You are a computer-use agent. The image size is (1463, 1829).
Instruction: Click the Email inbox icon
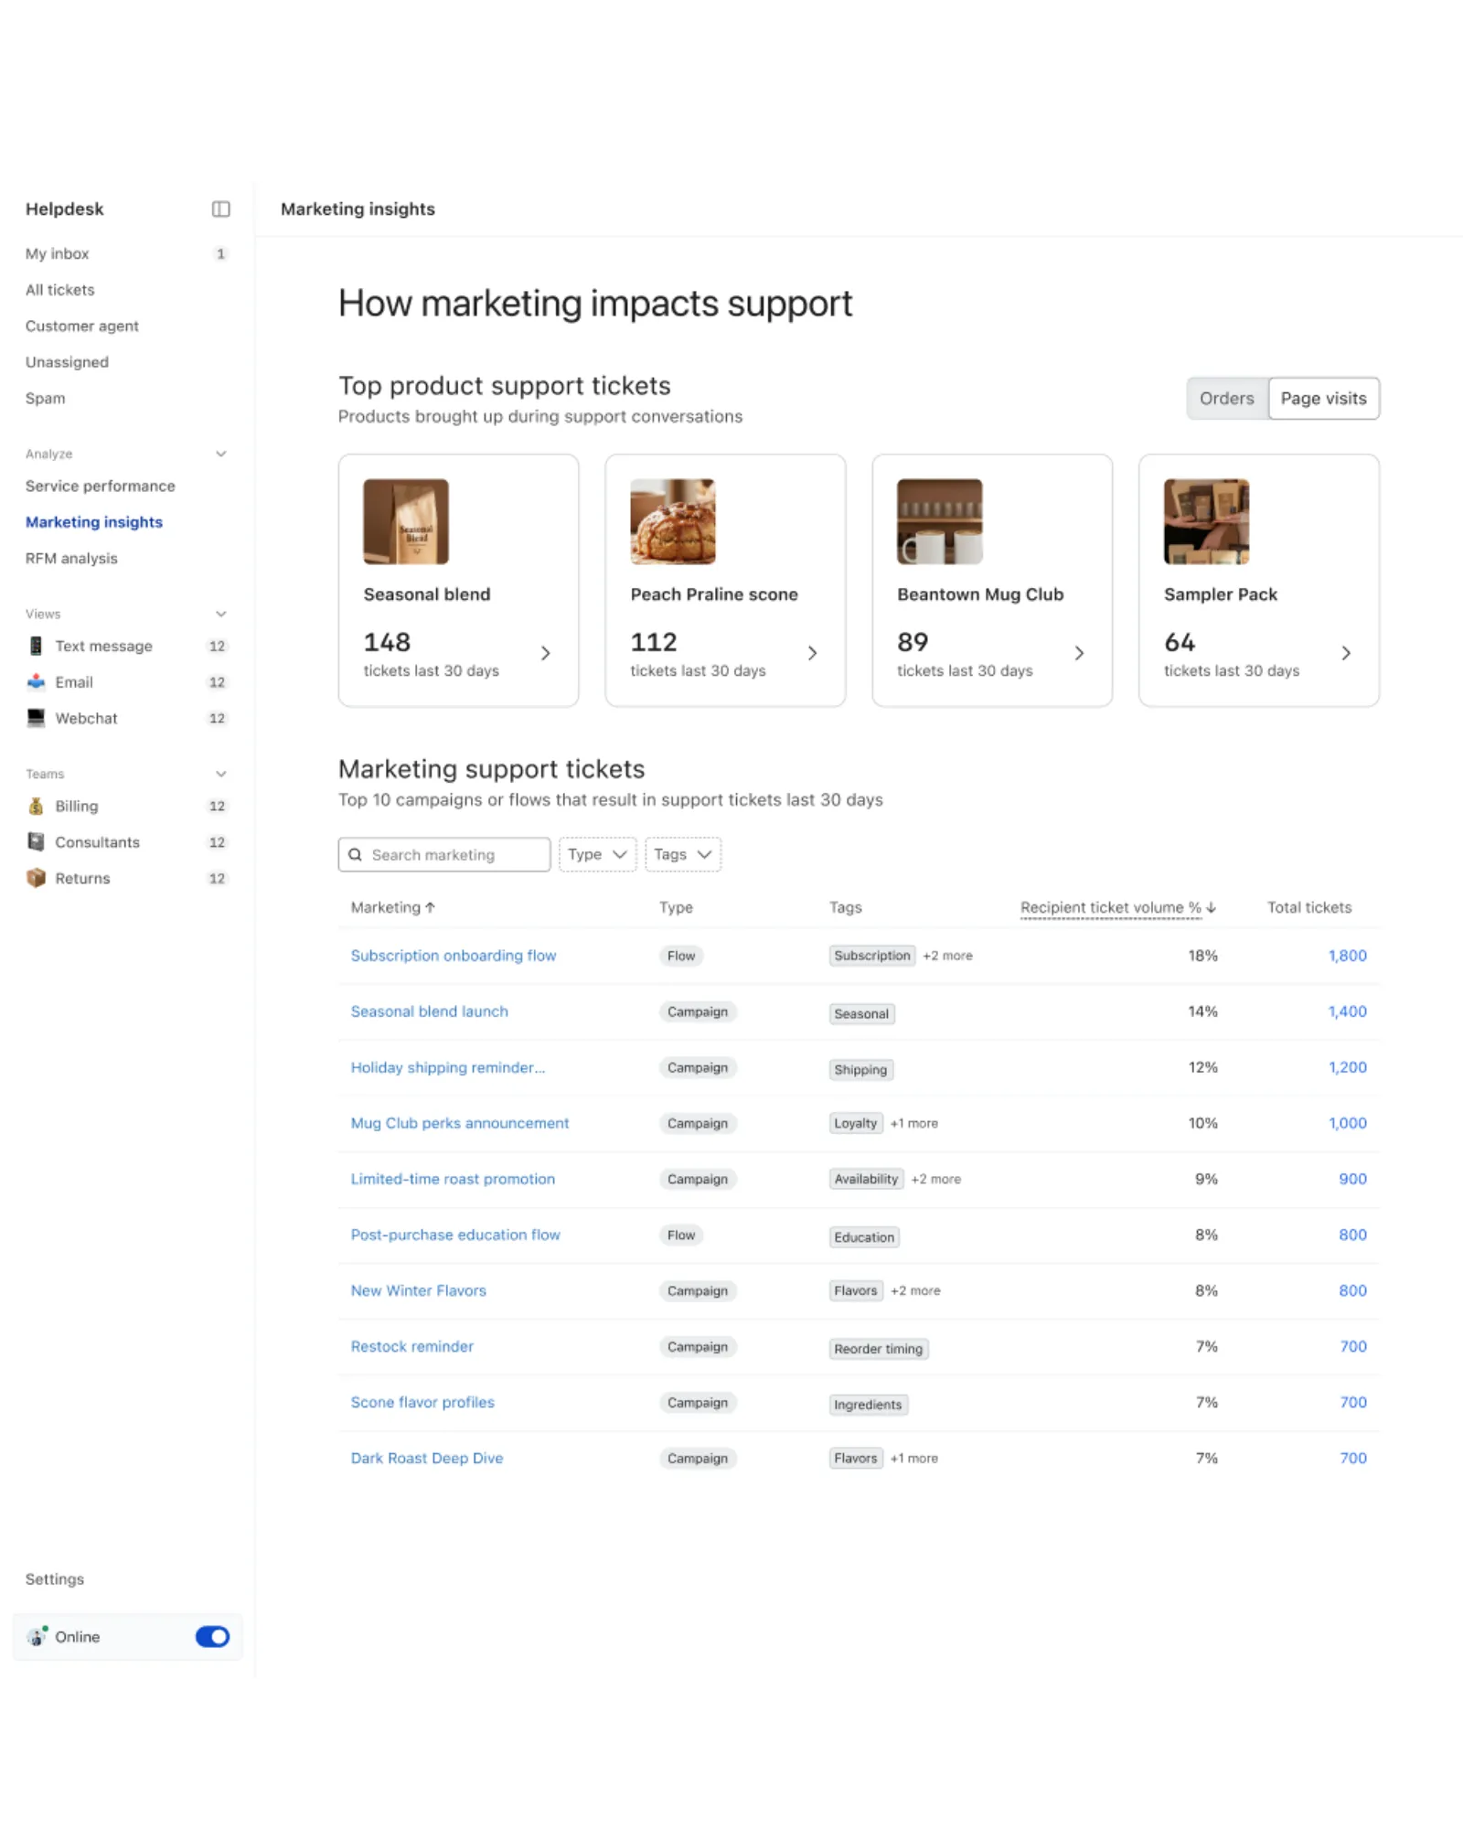[x=36, y=682]
